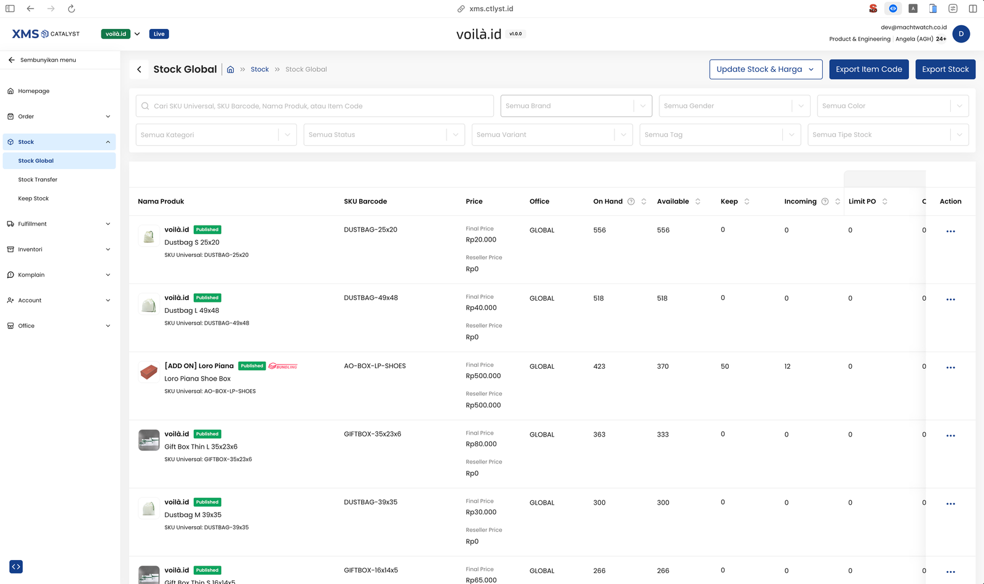Go back with the browser back arrow
This screenshot has width=984, height=584.
click(30, 9)
